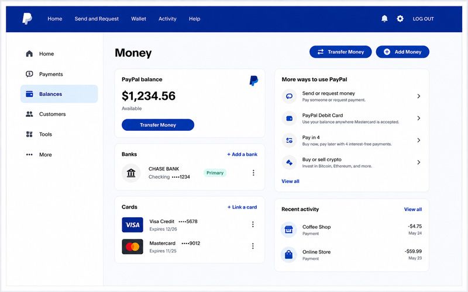This screenshot has width=468, height=292.
Task: Click View all in Recent activity
Action: [x=413, y=209]
